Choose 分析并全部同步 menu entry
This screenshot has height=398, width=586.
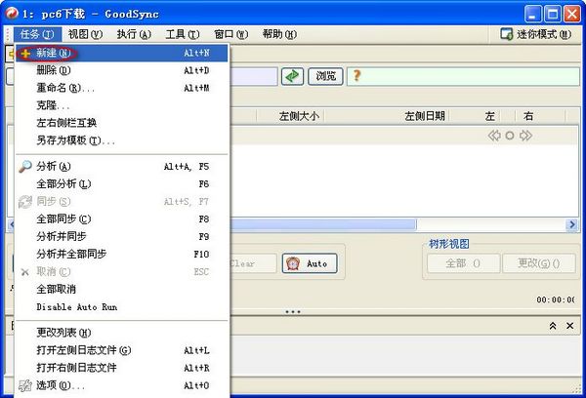(121, 254)
